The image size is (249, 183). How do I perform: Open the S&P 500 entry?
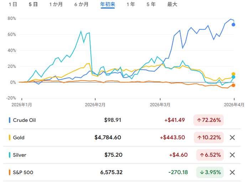click(23, 172)
